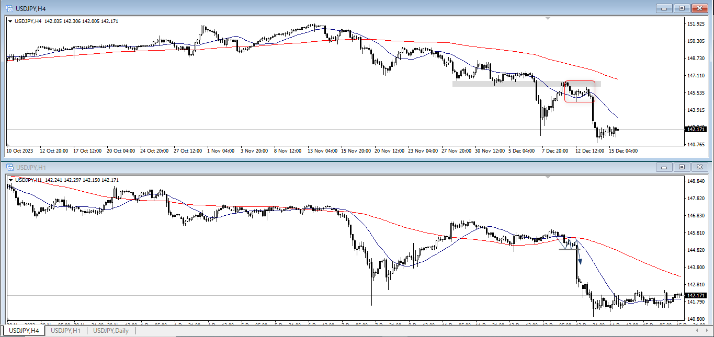Expand the USDJPY,H1 chart header arrow
The height and width of the screenshot is (337, 714).
point(10,180)
